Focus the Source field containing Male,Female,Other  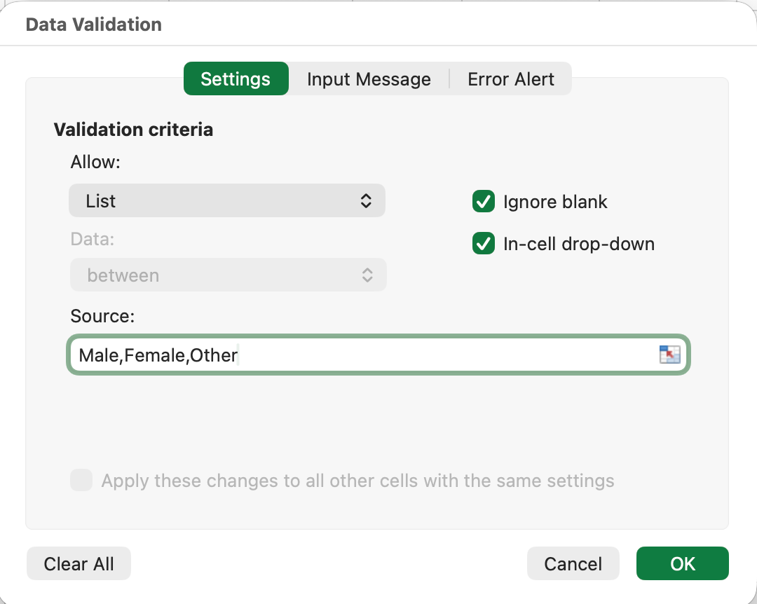(x=364, y=355)
